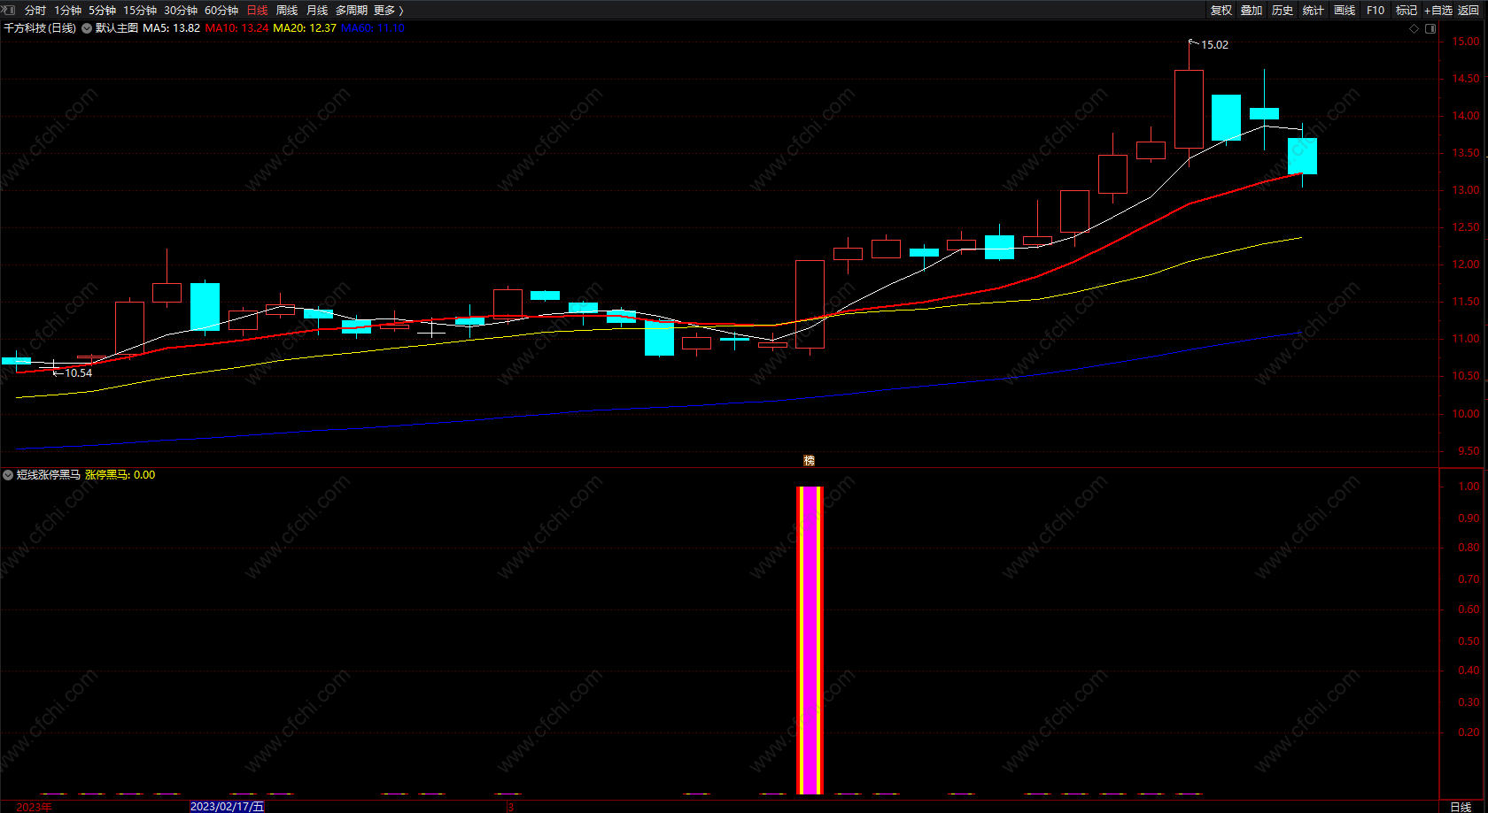Expand the 更多 timeframe options
This screenshot has height=813, width=1488.
tap(389, 10)
